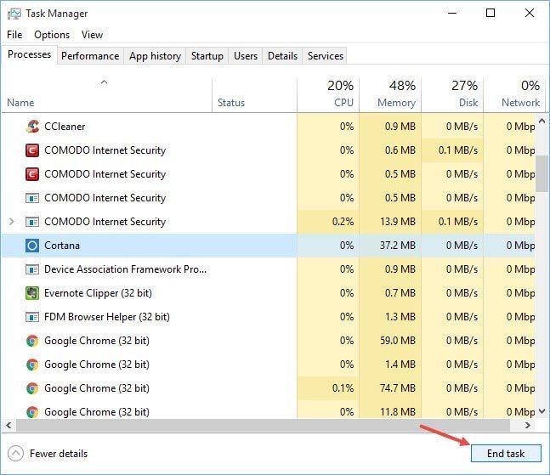Select Evernote Clipper (32 bit) name
550x475 pixels.
coord(98,293)
